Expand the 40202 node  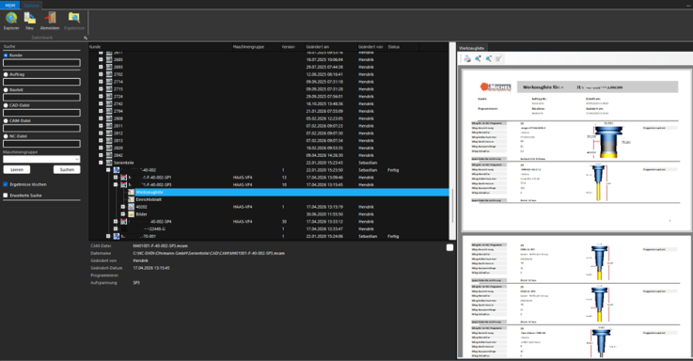(x=123, y=207)
